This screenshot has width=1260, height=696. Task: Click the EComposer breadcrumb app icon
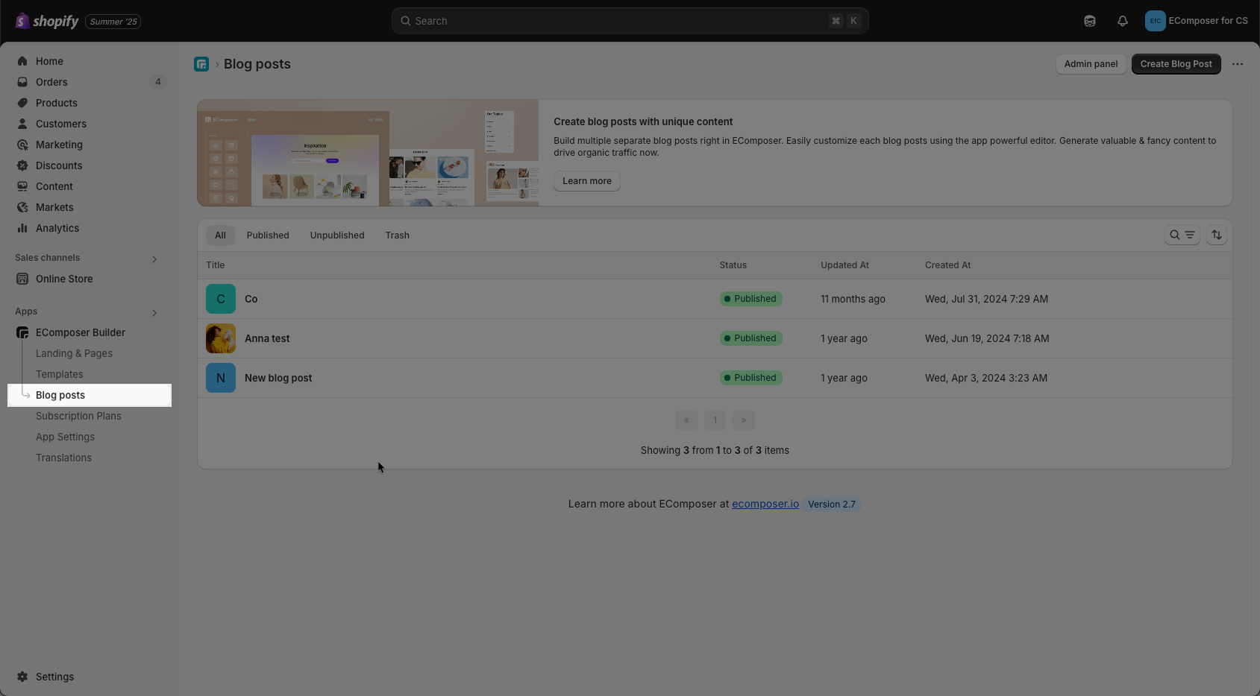tap(201, 64)
